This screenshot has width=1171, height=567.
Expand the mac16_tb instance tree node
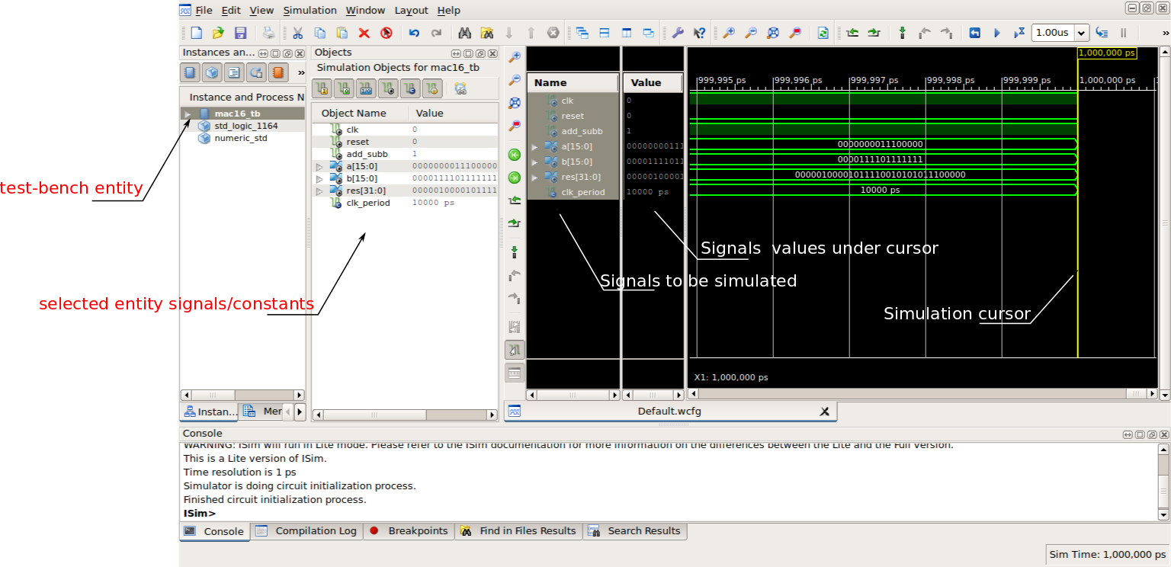(188, 114)
